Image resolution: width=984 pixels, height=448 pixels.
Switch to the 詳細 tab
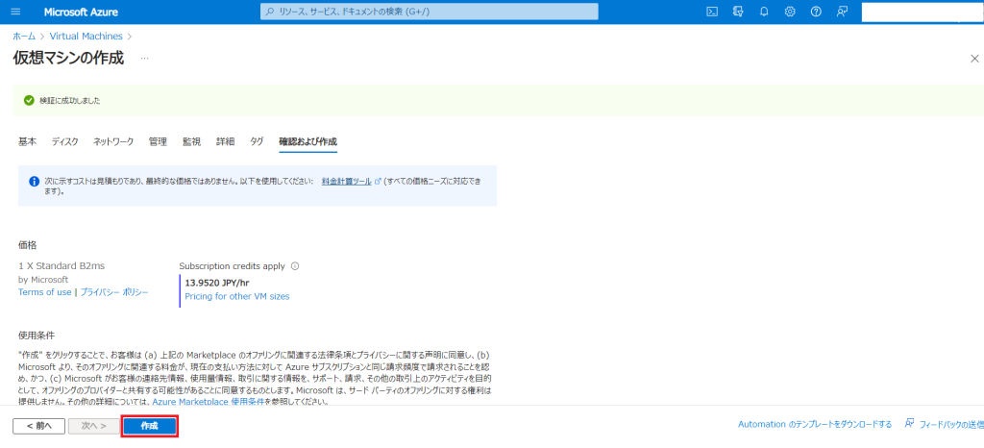point(225,142)
